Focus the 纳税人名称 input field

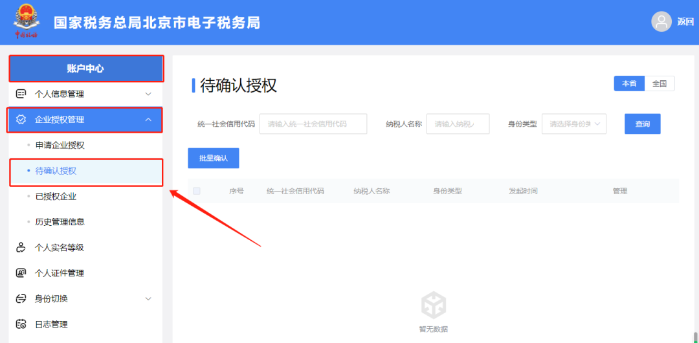coord(458,124)
